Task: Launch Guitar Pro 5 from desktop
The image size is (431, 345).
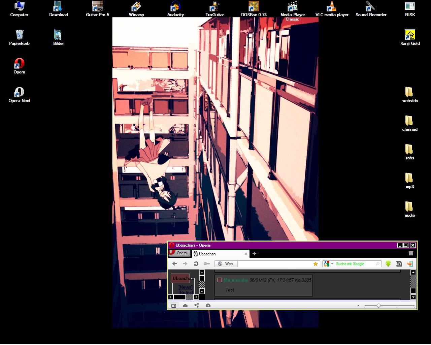Action: [x=98, y=9]
